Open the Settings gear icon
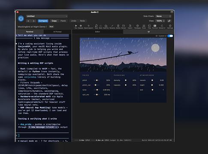This screenshot has width=208, height=154. click(170, 26)
